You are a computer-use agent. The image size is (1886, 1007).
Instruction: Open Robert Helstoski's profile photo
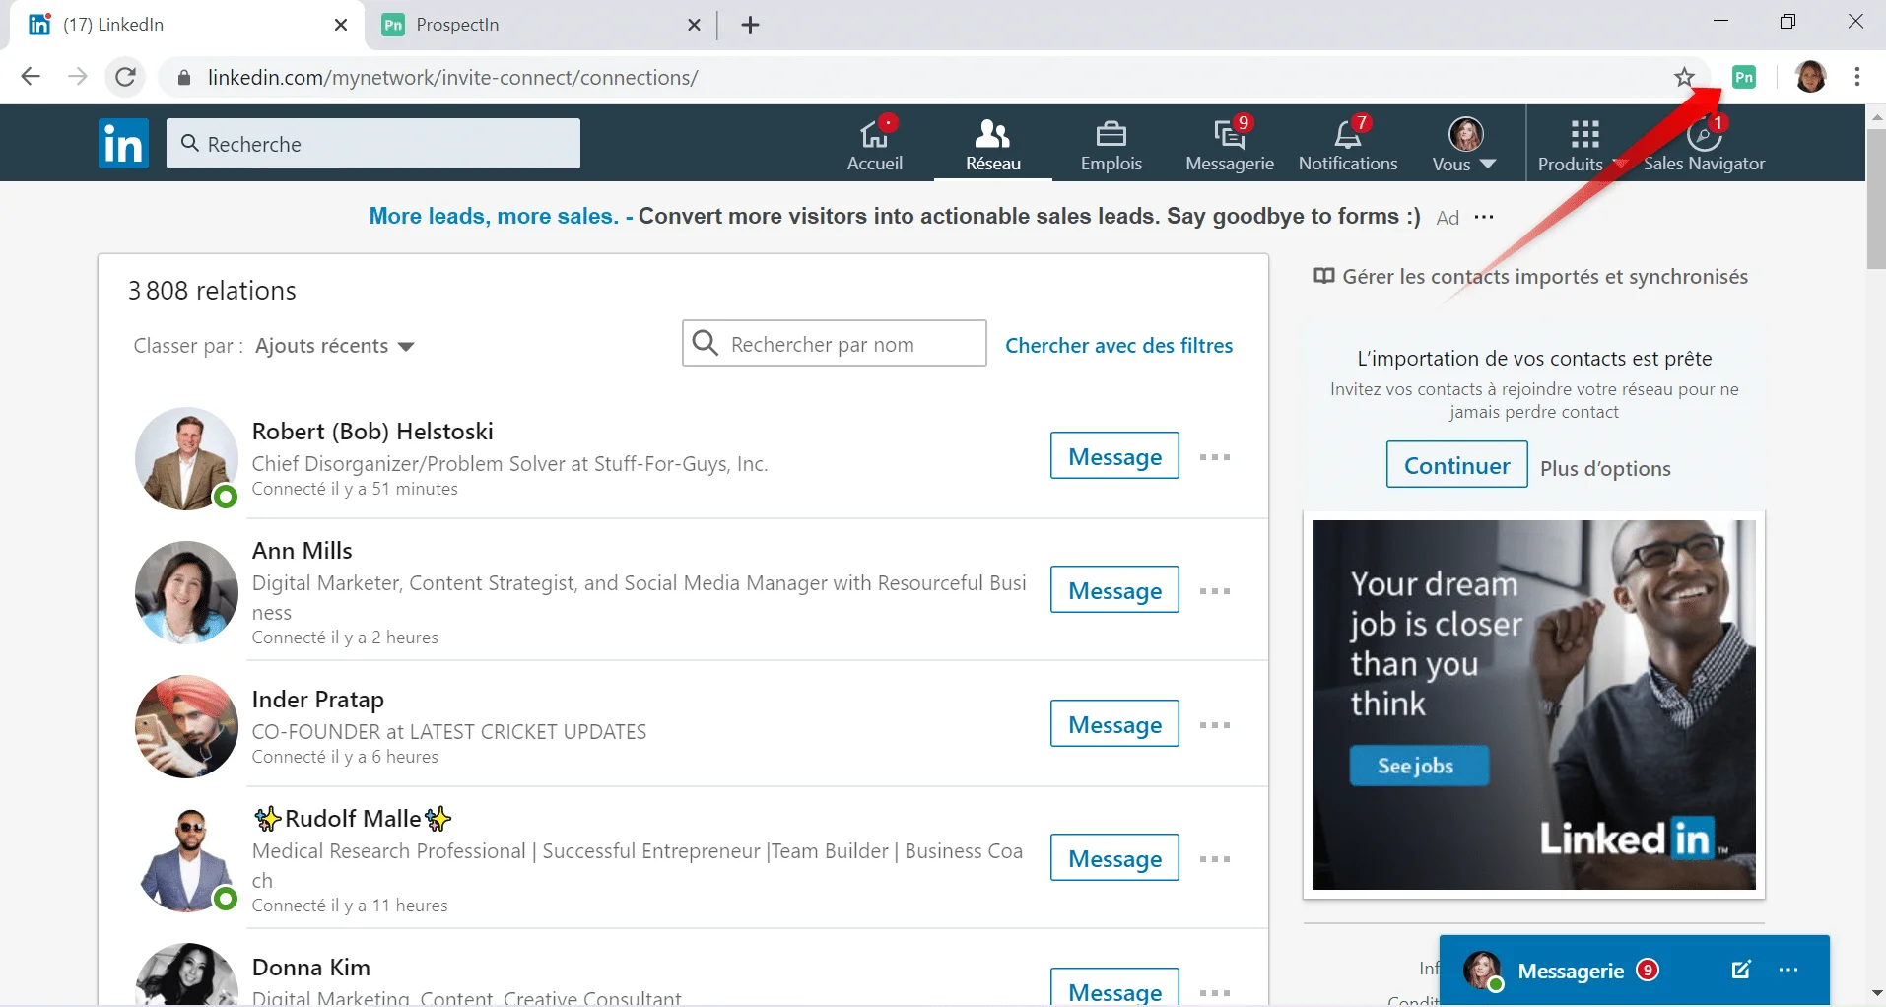click(x=186, y=458)
